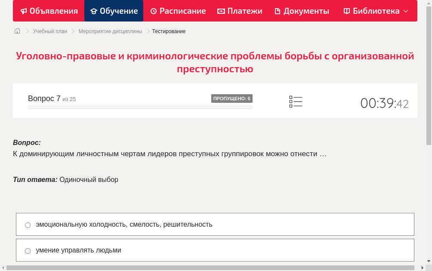The width and height of the screenshot is (432, 271).
Task: Click the clock icon next to Расписание
Action: pyautogui.click(x=153, y=11)
